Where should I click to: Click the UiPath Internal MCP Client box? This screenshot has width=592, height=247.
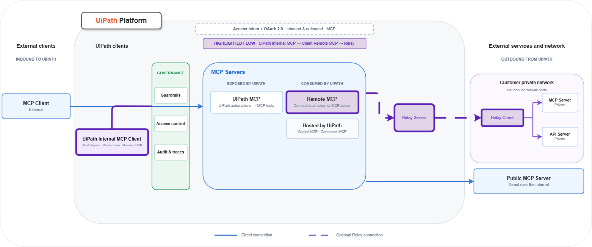pyautogui.click(x=112, y=142)
